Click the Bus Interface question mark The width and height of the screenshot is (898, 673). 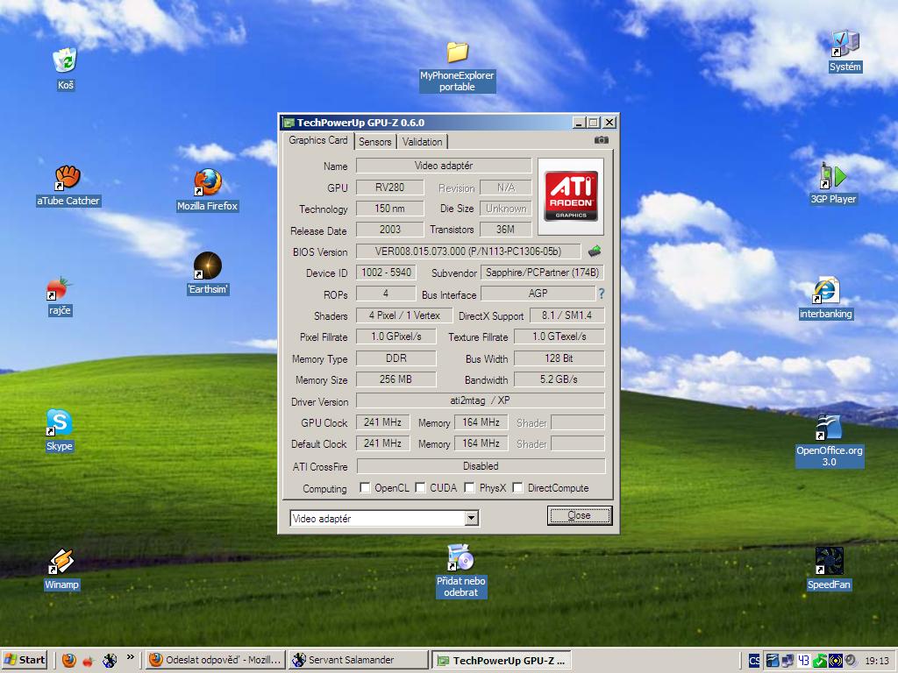[x=602, y=294]
